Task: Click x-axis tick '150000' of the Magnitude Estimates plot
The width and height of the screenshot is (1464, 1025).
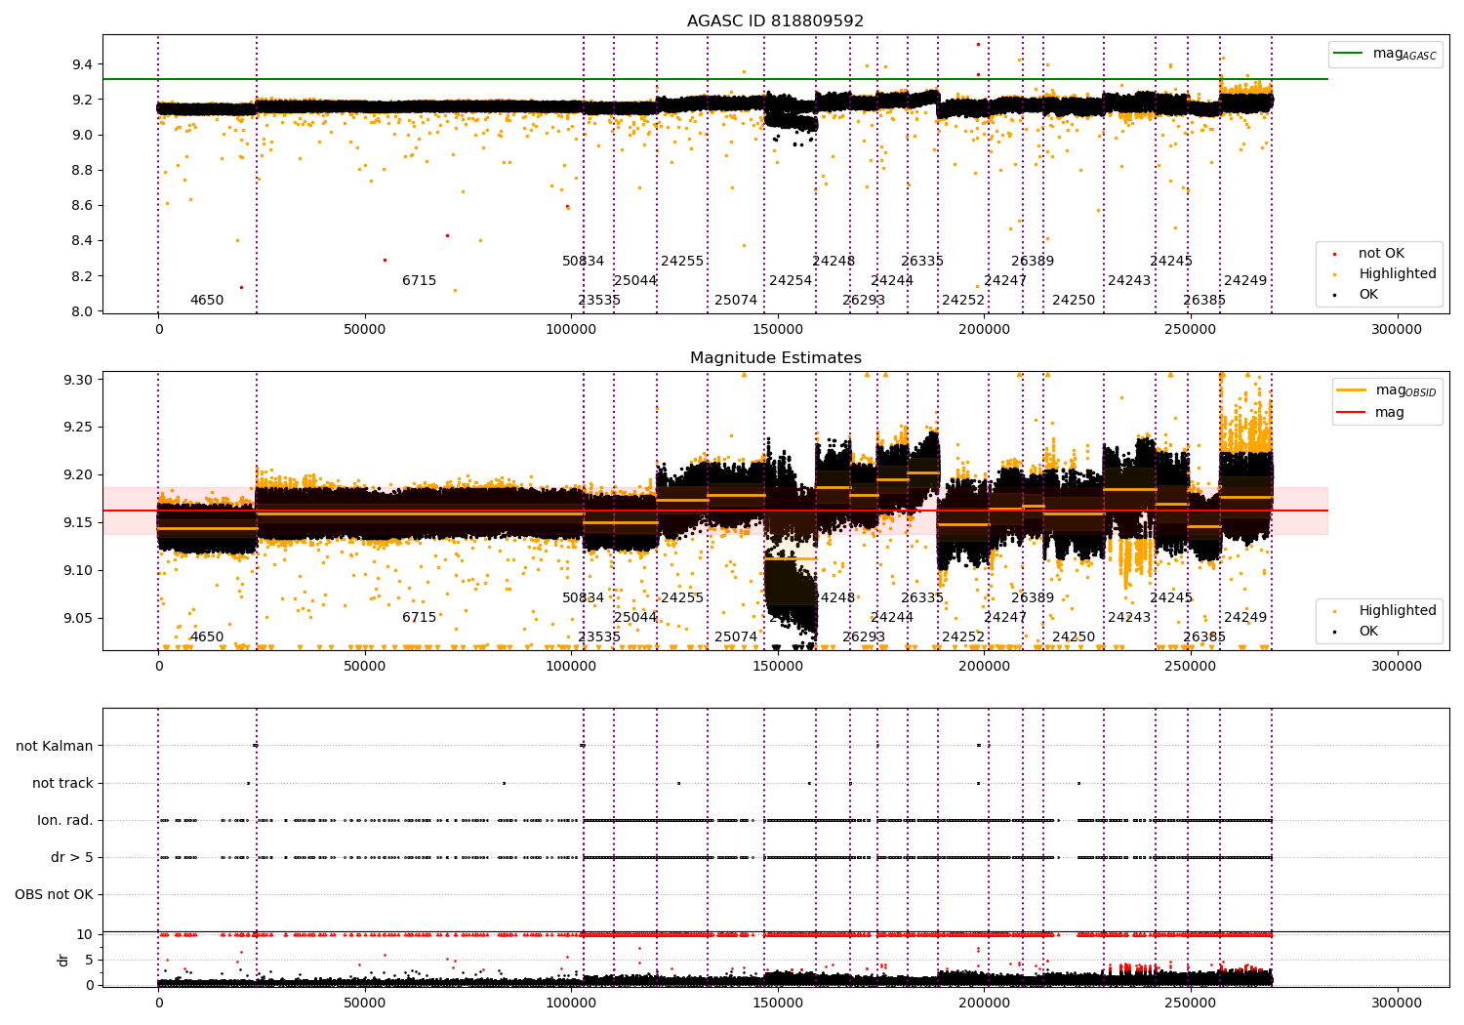Action: [x=778, y=667]
